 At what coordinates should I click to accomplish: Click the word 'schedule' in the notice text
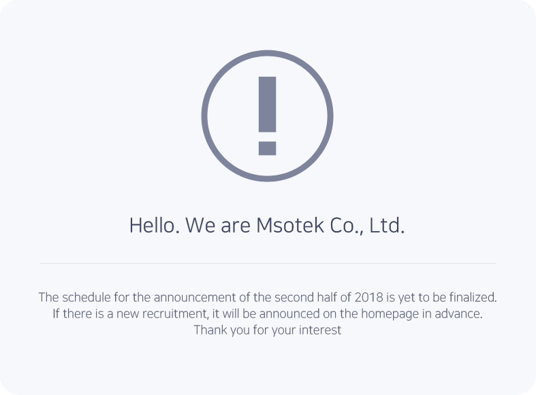click(x=86, y=298)
